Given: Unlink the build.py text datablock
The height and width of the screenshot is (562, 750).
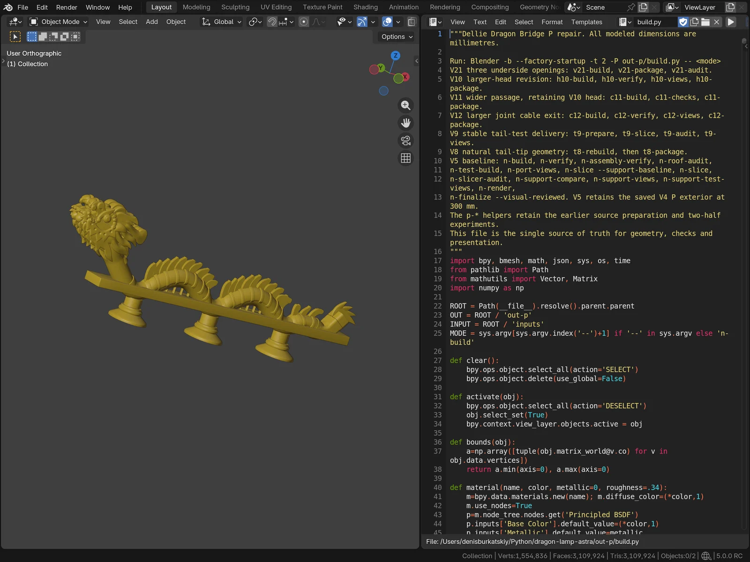Looking at the screenshot, I should click(x=717, y=22).
